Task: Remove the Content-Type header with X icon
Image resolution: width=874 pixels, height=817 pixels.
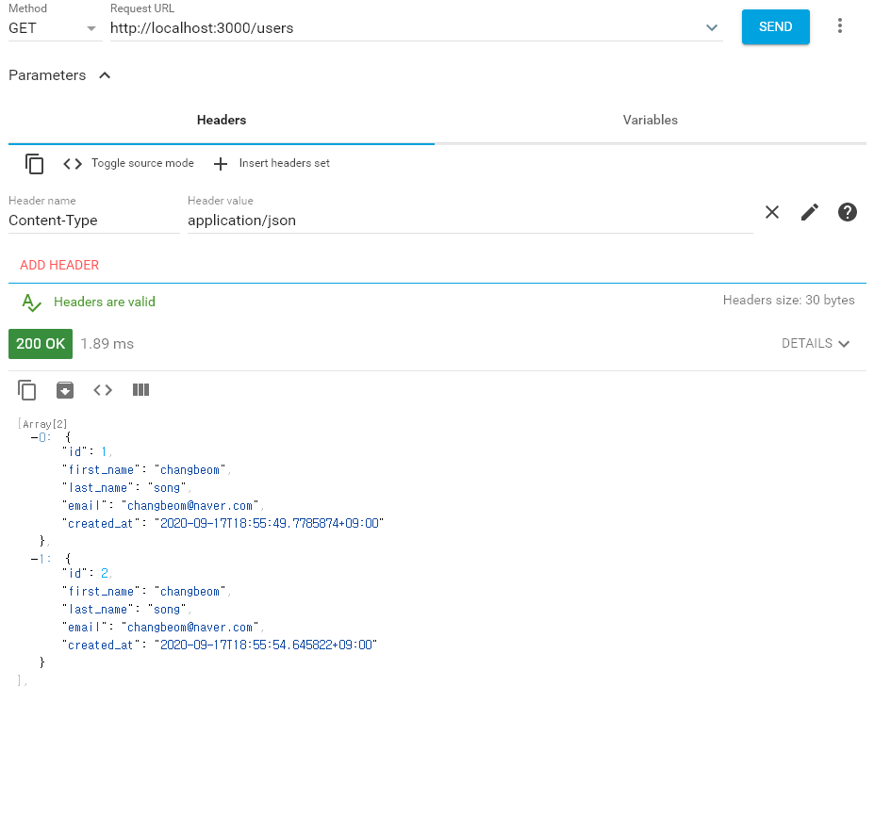Action: 772,212
